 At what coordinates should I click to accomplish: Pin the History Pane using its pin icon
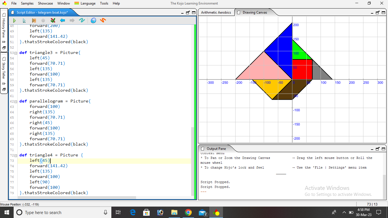click(4, 42)
